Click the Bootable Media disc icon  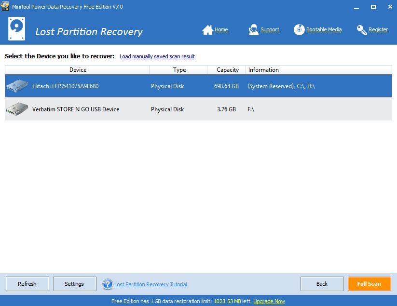pyautogui.click(x=299, y=29)
